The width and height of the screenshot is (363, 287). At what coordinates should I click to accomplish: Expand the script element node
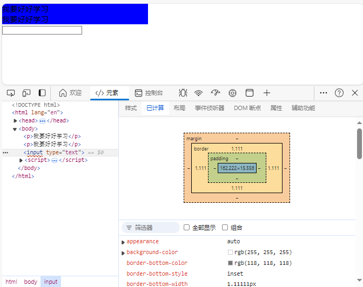(x=21, y=160)
